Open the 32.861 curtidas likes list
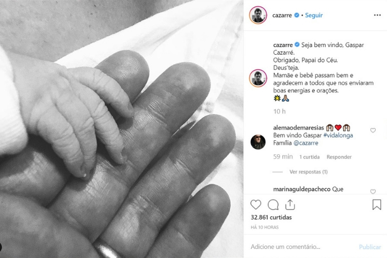The width and height of the screenshot is (387, 258). pyautogui.click(x=271, y=217)
